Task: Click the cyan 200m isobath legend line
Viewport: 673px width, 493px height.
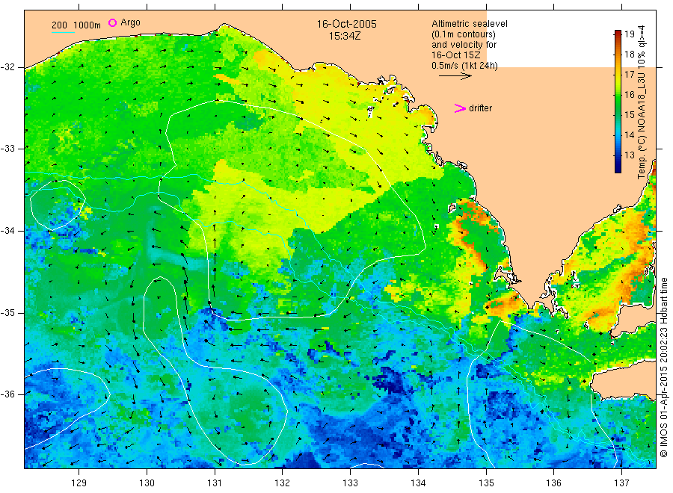Action: (63, 32)
